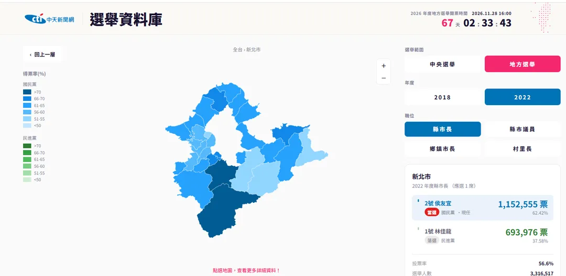Click the 國民黨 <50 palest blue swatch
Image resolution: width=566 pixels, height=276 pixels.
point(27,125)
